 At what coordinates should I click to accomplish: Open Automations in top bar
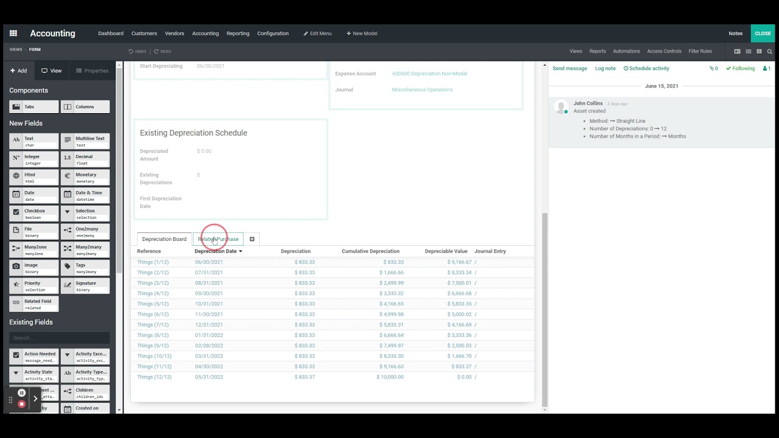point(626,52)
